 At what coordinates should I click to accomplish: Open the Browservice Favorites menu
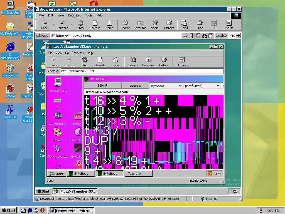(x=75, y=16)
